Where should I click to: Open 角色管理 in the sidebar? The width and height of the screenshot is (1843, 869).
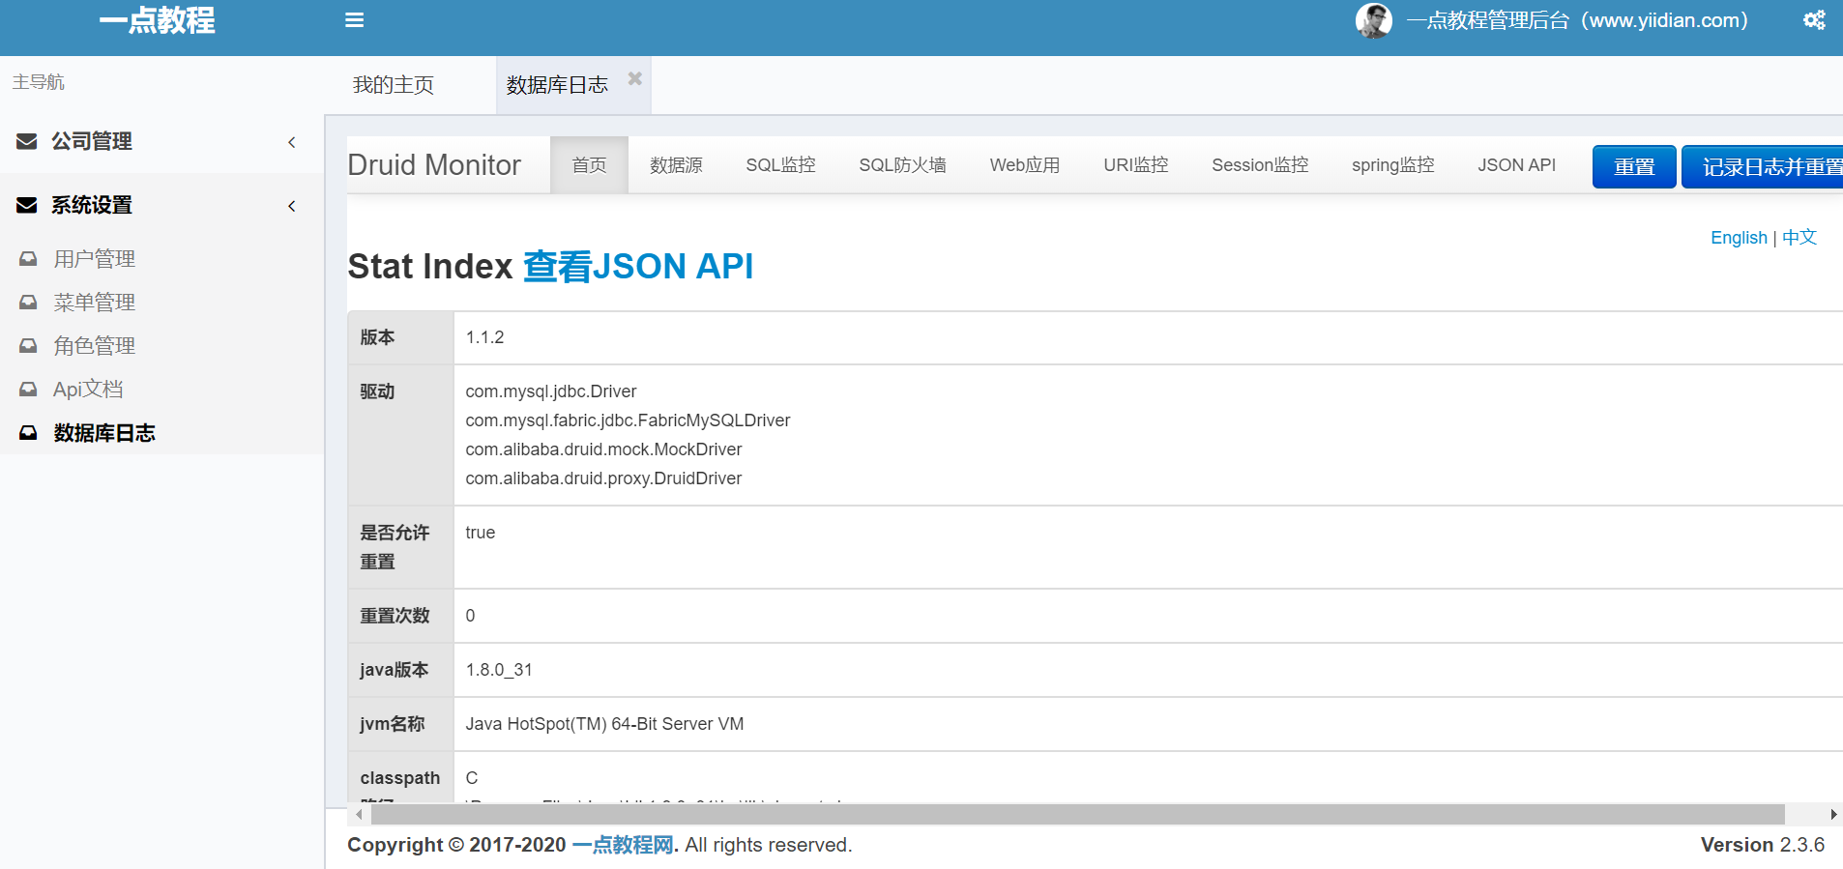click(94, 346)
